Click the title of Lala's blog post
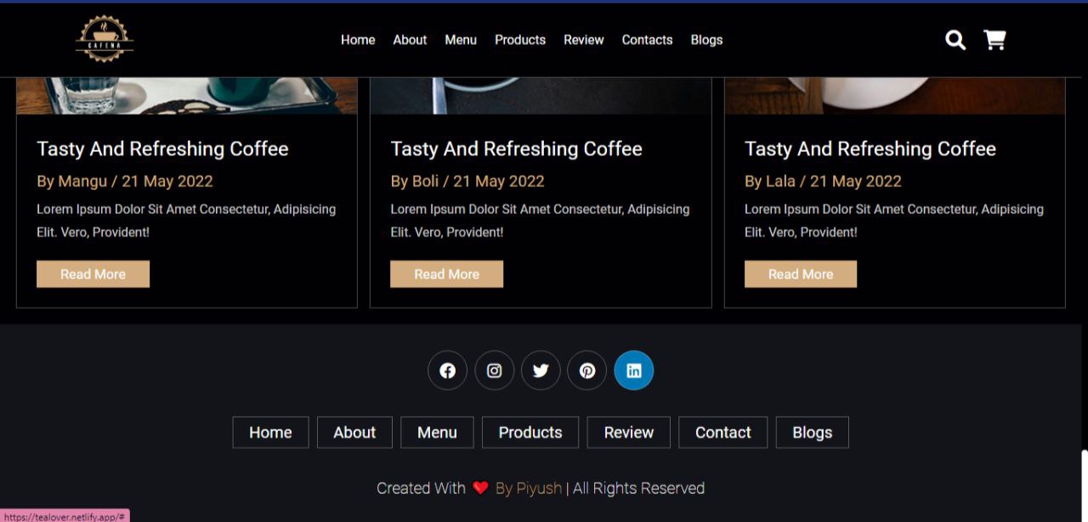This screenshot has height=522, width=1088. 870,149
